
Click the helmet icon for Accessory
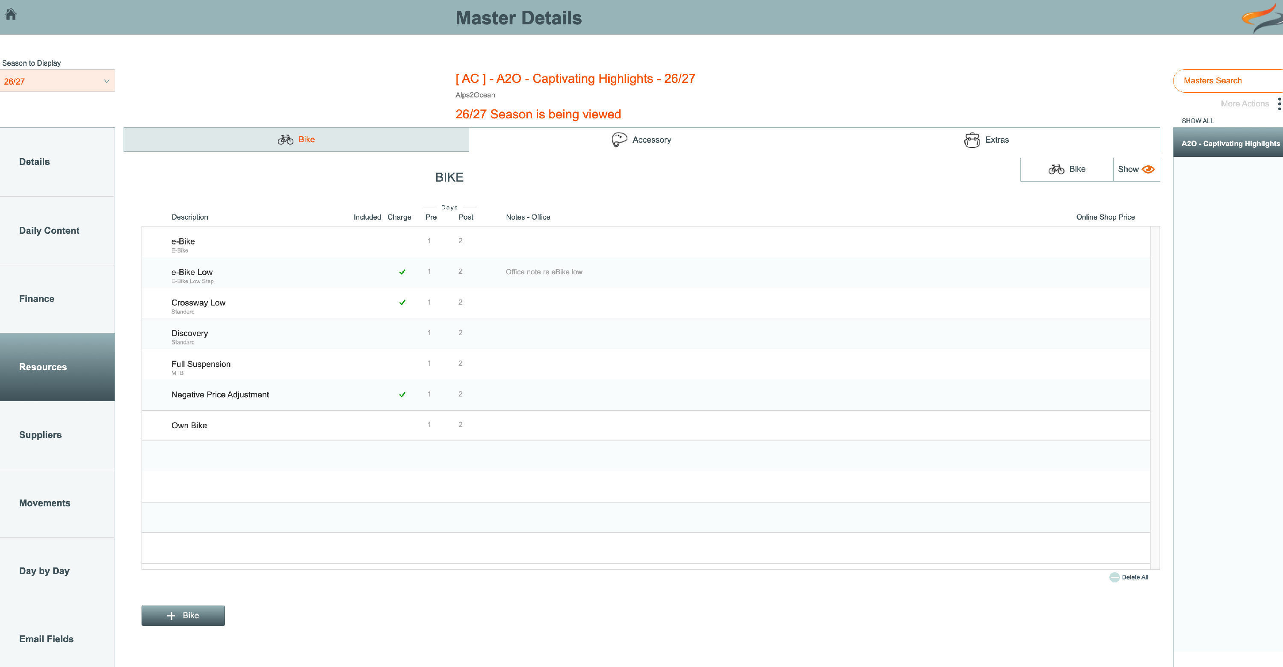click(x=619, y=140)
